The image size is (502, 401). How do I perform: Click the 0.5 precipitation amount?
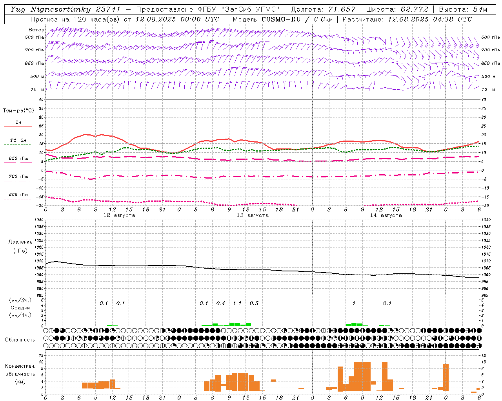254,303
